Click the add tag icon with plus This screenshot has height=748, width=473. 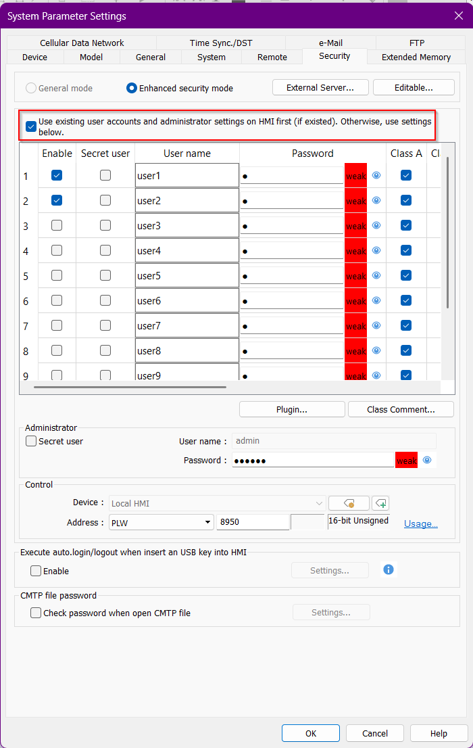pos(380,503)
